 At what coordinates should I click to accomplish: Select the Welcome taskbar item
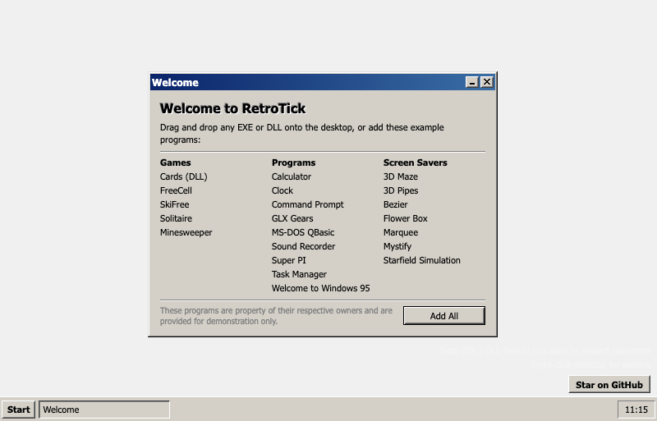pos(104,410)
